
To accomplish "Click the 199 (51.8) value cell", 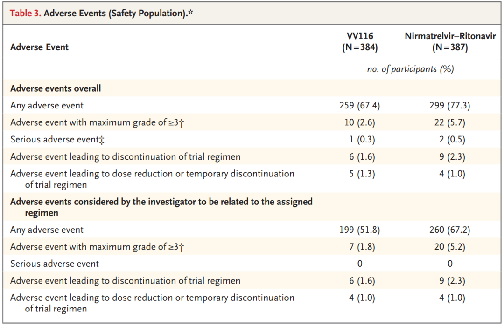I will (359, 230).
